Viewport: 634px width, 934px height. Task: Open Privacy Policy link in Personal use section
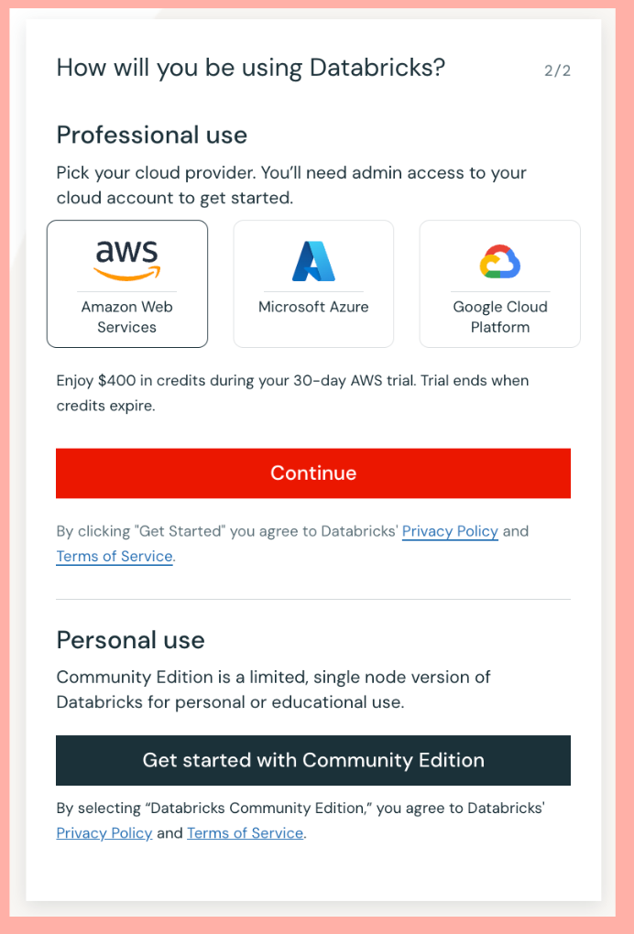(x=104, y=832)
